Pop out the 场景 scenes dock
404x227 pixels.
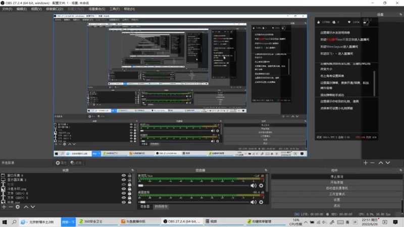point(400,15)
